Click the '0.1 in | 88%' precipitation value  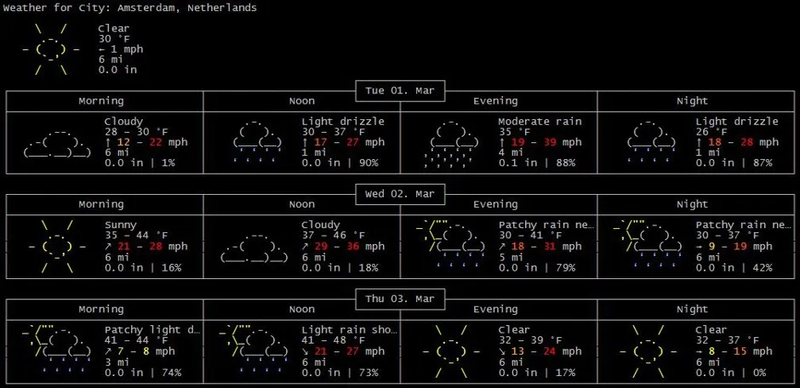537,163
